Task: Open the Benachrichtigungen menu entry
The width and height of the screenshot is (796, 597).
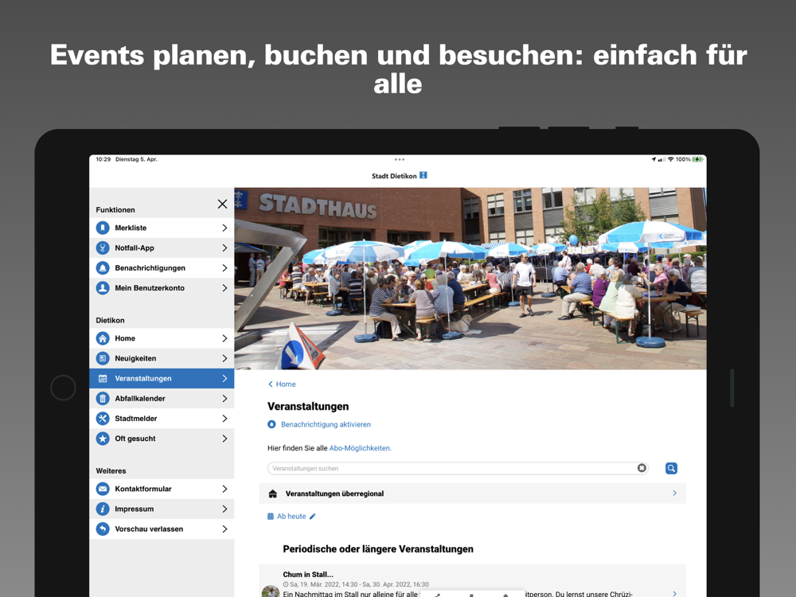Action: click(x=162, y=268)
